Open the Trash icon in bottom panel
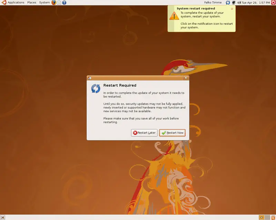The image size is (276, 220). tap(273, 217)
